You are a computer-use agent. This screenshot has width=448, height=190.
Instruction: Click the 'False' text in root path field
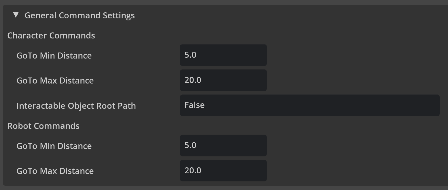point(194,105)
